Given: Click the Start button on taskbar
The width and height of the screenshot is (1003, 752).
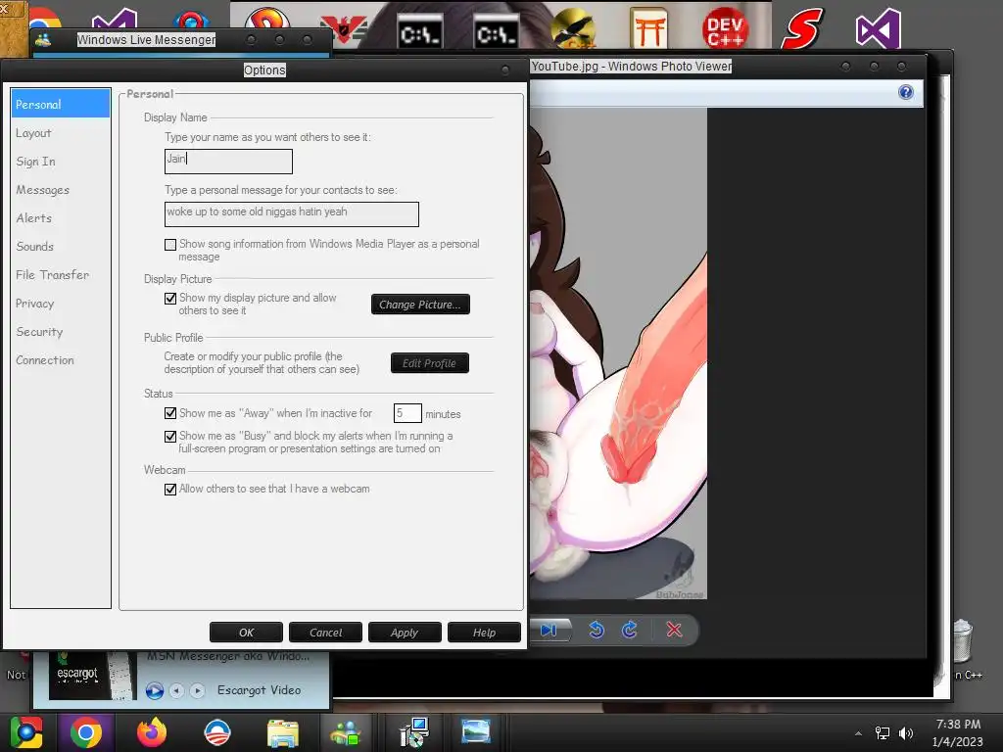Looking at the screenshot, I should click(26, 732).
